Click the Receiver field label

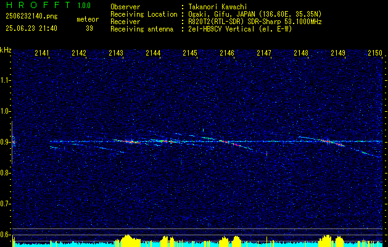[x=125, y=22]
